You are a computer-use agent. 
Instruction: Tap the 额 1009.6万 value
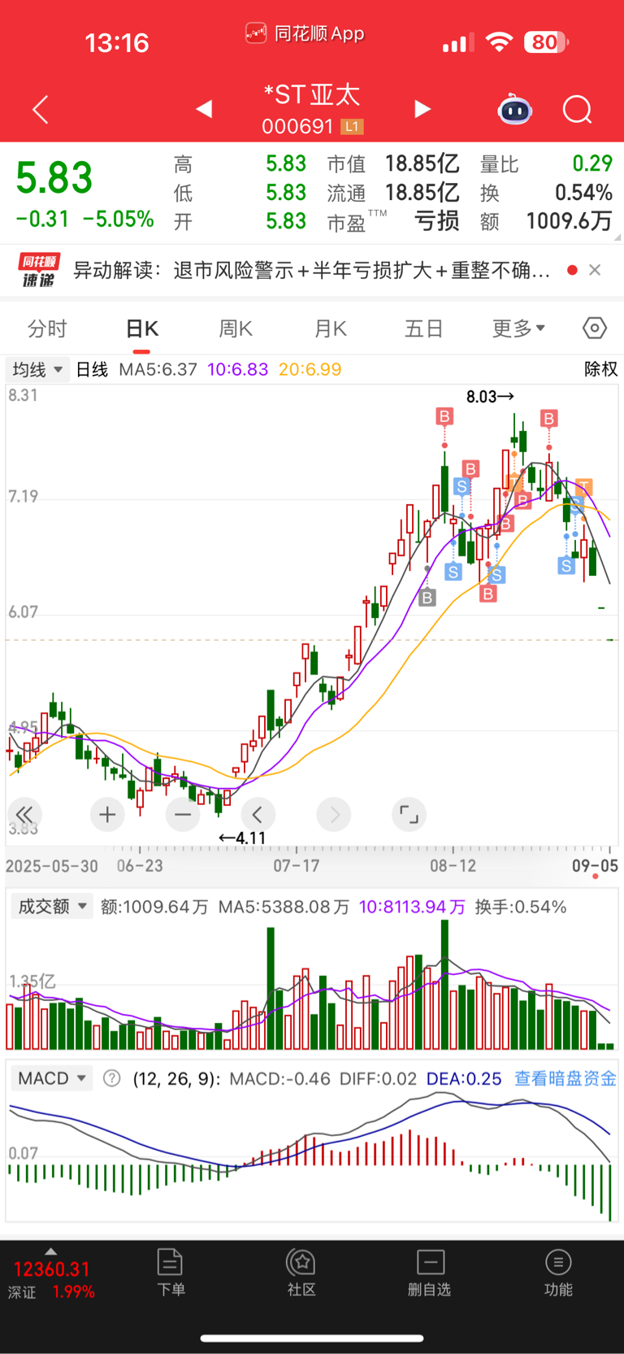coord(569,221)
